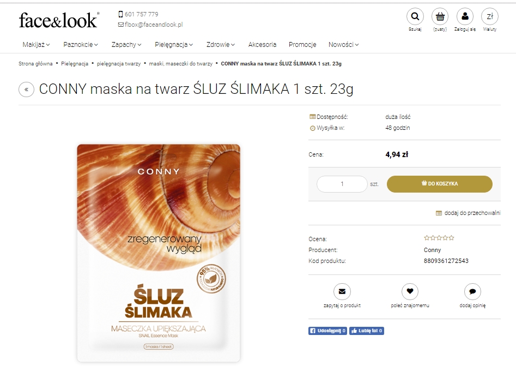
Task: Expand the Pielęgnacja menu
Action: [x=174, y=45]
